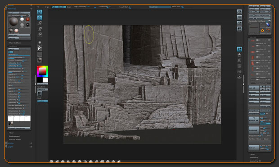Hide the top subtool with its eye
Screen dimensions: 279x167
pos(269,40)
